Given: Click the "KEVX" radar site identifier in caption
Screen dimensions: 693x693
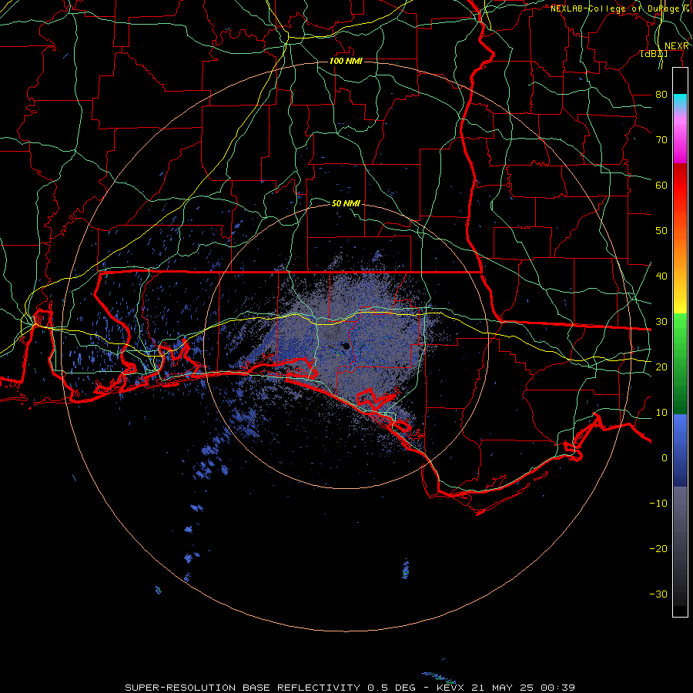Looking at the screenshot, I should [450, 688].
